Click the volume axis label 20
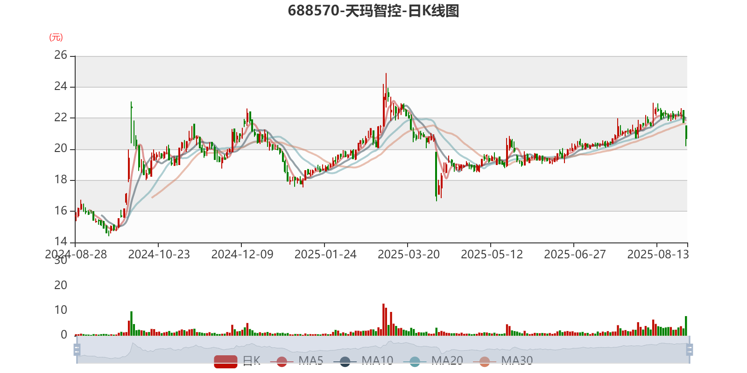747x373 pixels. click(x=61, y=285)
